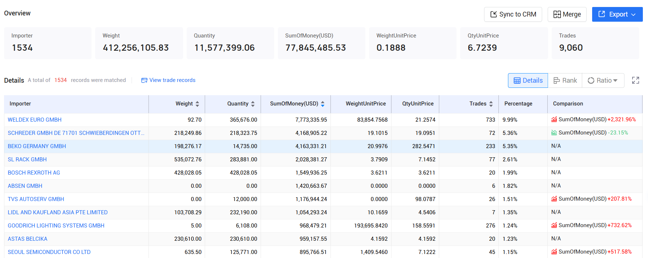Click the 1534 records matched count
Image resolution: width=648 pixels, height=258 pixels.
point(61,80)
